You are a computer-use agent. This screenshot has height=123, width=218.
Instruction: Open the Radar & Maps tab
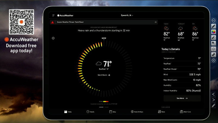[x=137, y=112]
